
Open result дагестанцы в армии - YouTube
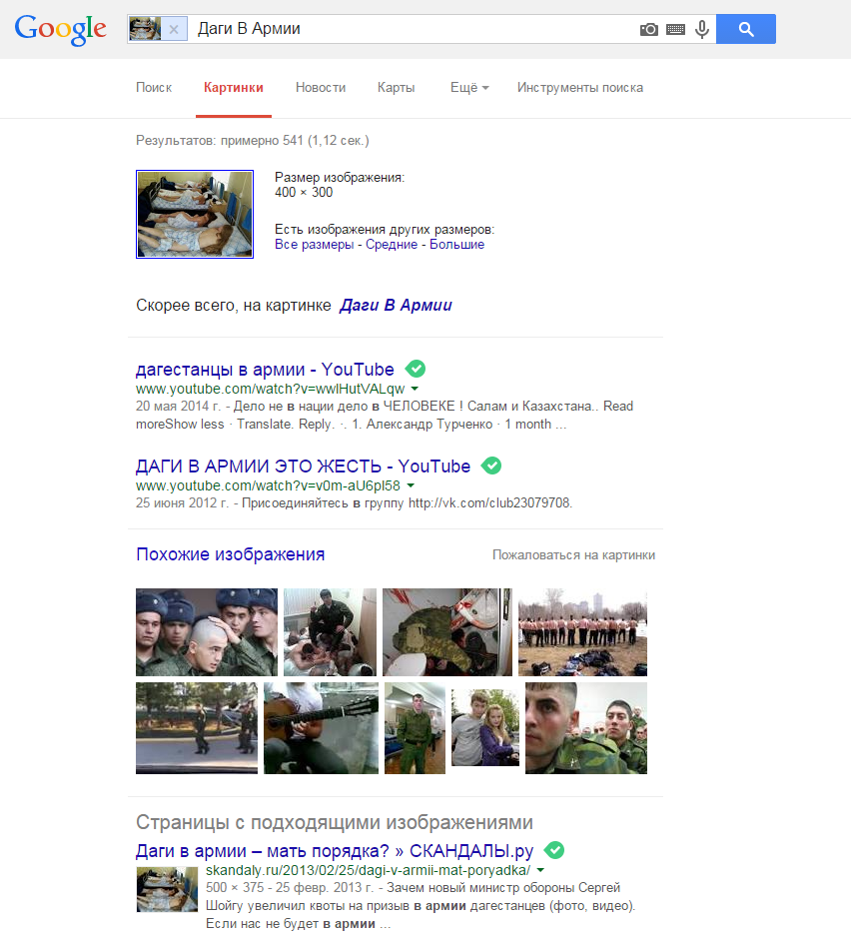[x=265, y=370]
